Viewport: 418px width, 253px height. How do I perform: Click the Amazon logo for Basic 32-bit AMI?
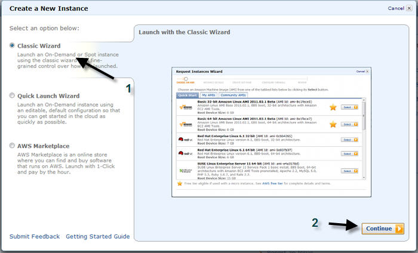pos(186,107)
